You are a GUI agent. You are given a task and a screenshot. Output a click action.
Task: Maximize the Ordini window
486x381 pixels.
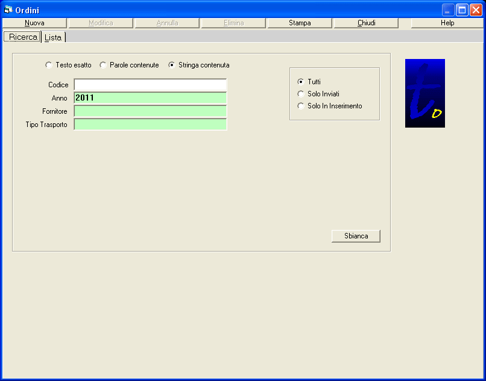click(x=462, y=10)
